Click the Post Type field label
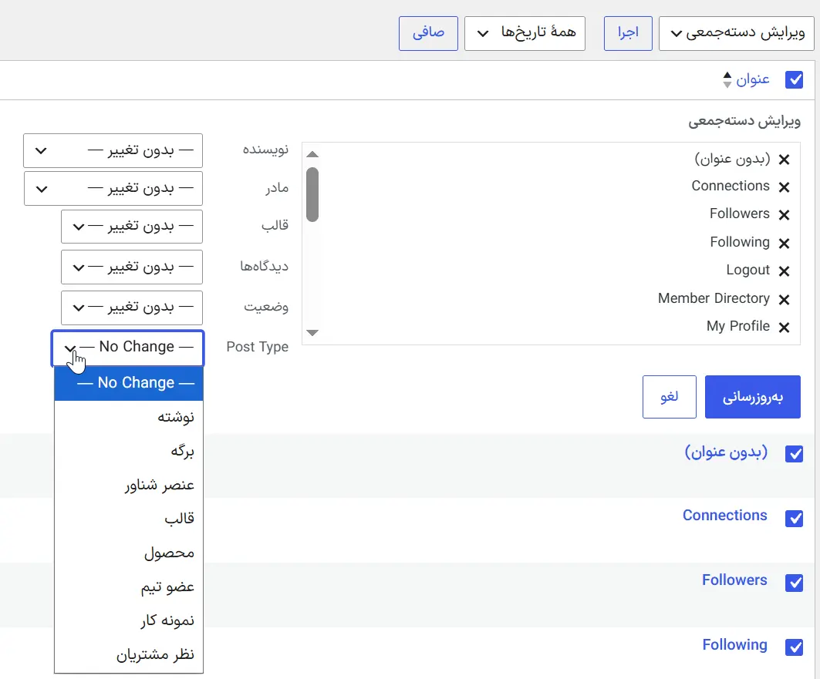820x679 pixels. tap(258, 348)
